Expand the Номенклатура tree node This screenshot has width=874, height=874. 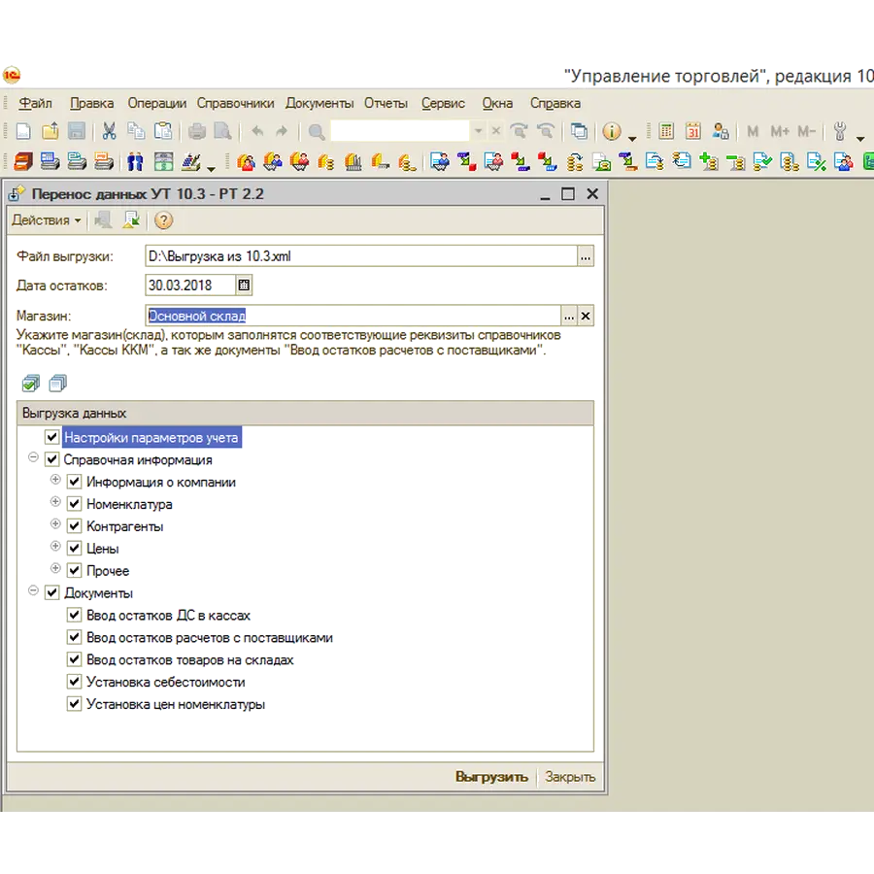(x=55, y=502)
